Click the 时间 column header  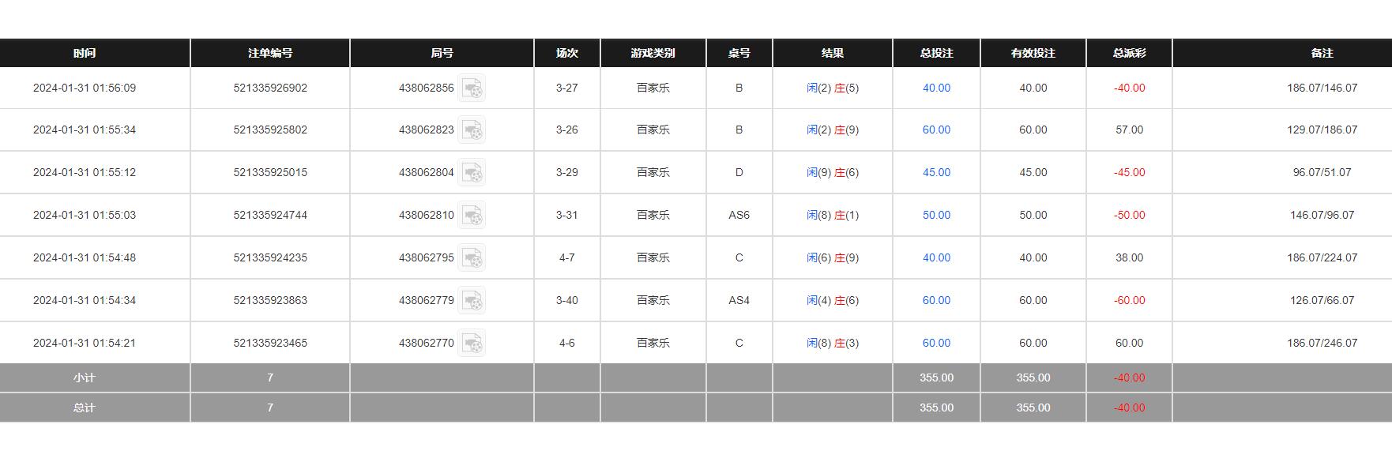click(x=85, y=53)
